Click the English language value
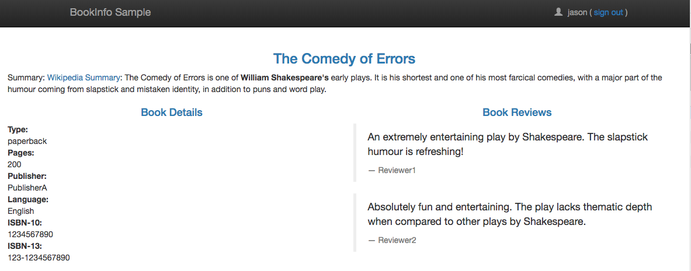This screenshot has height=271, width=691. (x=20, y=211)
